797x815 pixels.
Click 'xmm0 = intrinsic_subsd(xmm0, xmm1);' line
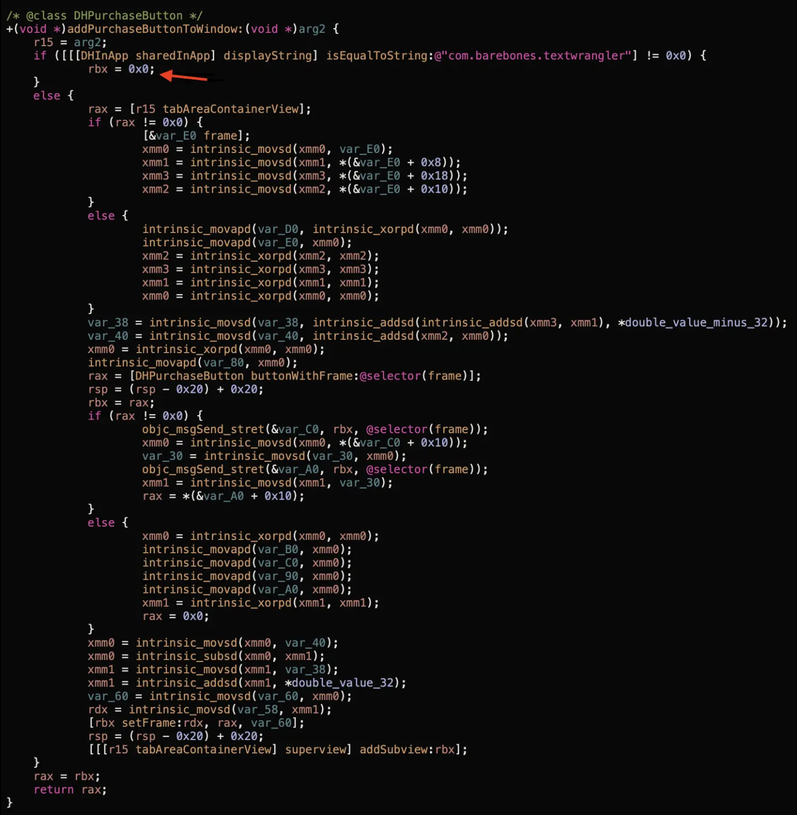[206, 656]
